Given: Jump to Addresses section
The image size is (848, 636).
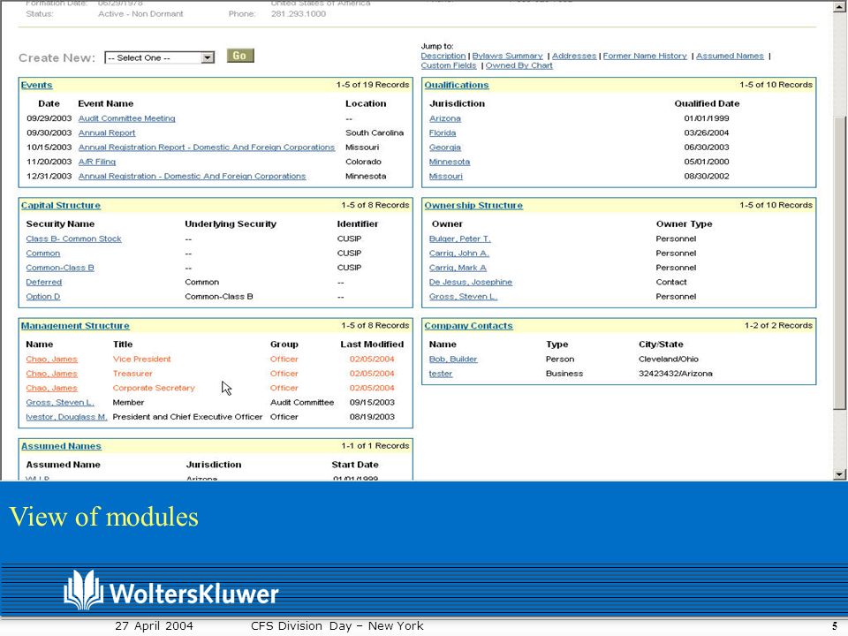Looking at the screenshot, I should pyautogui.click(x=574, y=56).
